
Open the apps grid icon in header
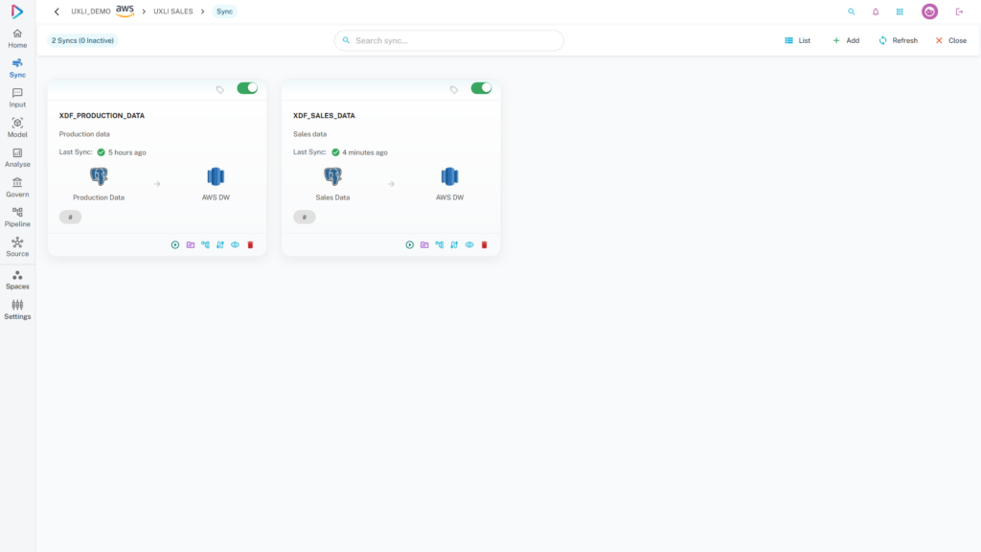point(900,11)
